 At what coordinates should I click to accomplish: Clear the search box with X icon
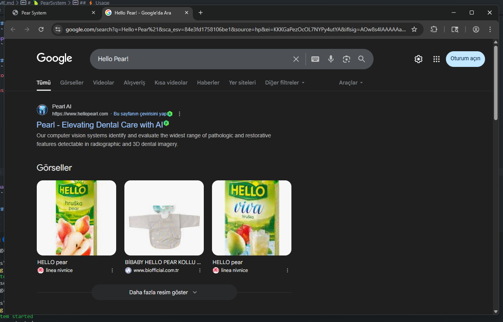(296, 59)
